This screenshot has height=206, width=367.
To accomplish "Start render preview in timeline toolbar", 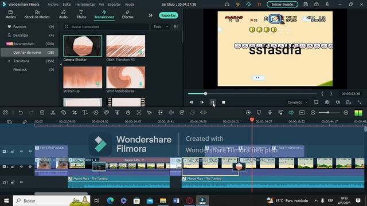I will (x=248, y=113).
